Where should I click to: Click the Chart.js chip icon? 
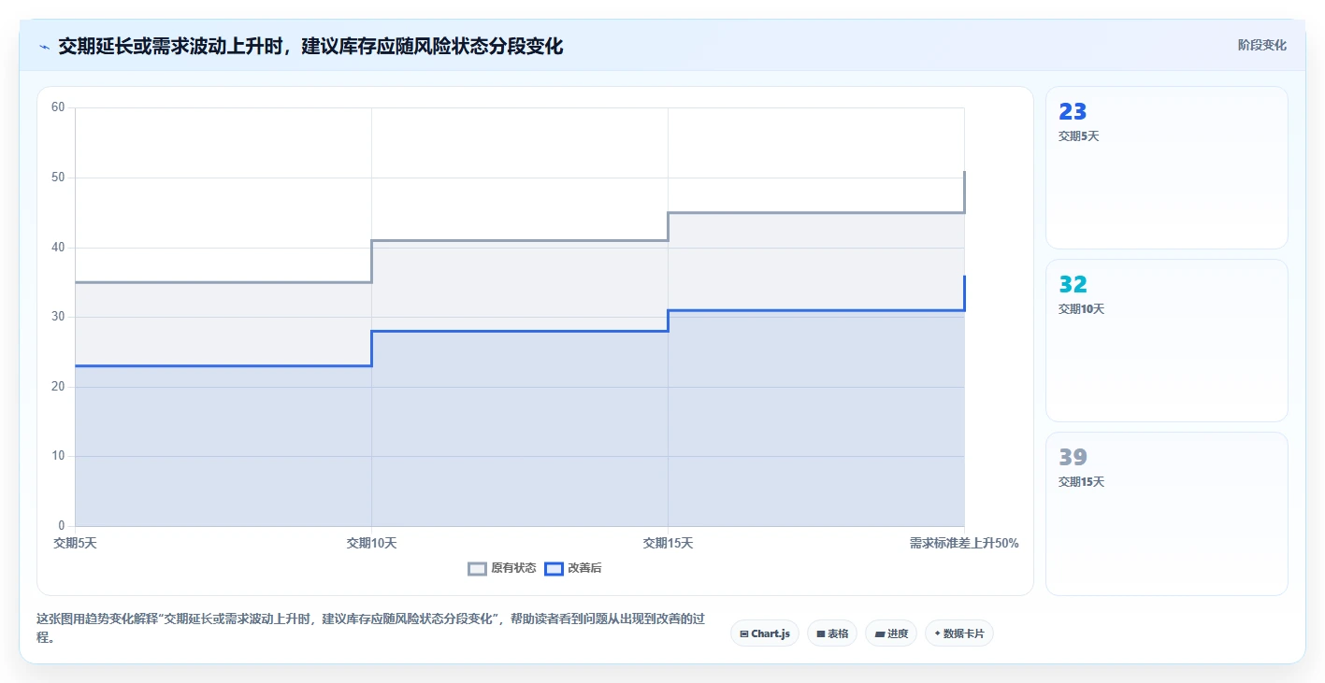coord(744,634)
